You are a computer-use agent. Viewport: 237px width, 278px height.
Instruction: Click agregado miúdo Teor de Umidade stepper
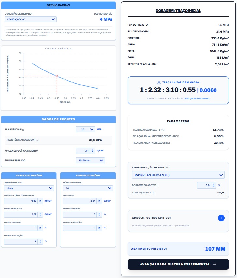pos(99,214)
